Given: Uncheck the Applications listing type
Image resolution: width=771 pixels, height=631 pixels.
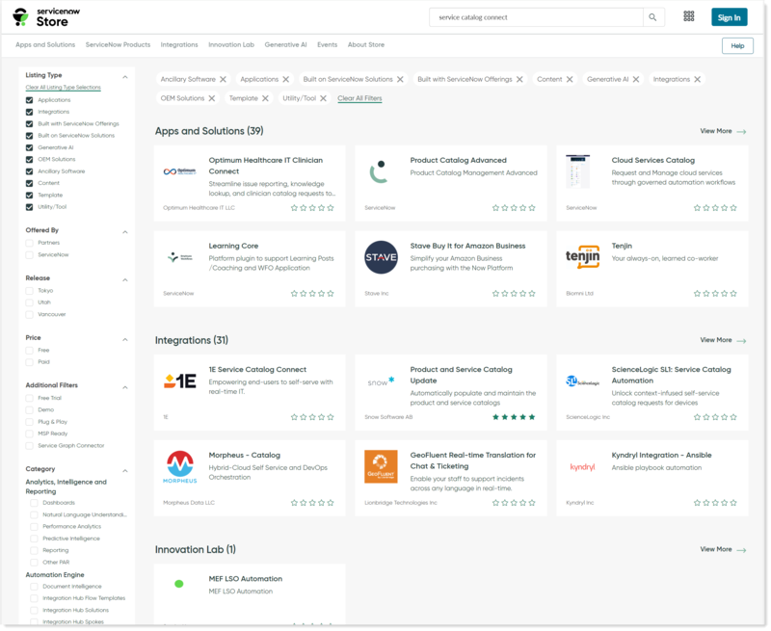Looking at the screenshot, I should click(30, 100).
